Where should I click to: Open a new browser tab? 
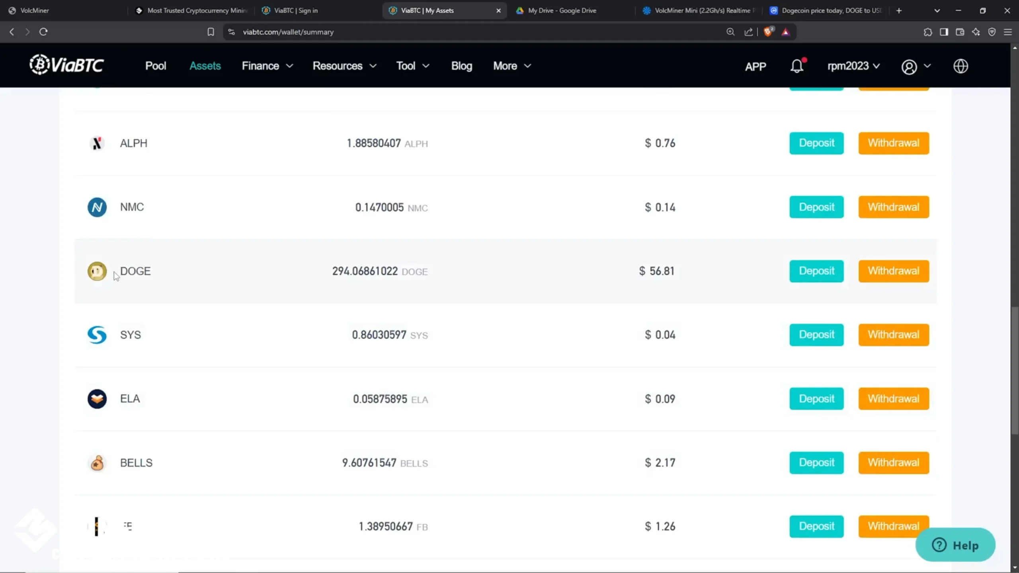click(899, 10)
